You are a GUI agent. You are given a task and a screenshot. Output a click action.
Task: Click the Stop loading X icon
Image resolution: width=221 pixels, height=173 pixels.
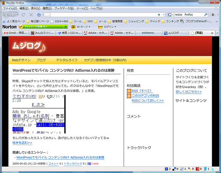coord(31,15)
